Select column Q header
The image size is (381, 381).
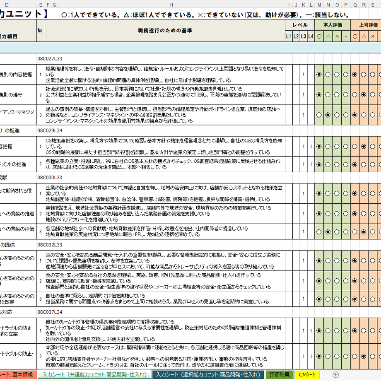click(x=355, y=5)
